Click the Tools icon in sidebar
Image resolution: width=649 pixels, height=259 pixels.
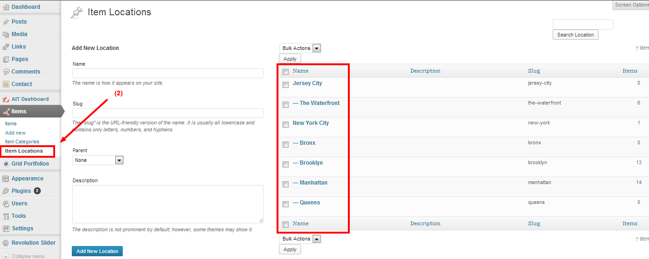tap(6, 216)
